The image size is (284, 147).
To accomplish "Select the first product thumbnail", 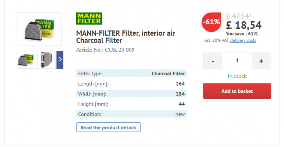I will (x=26, y=59).
